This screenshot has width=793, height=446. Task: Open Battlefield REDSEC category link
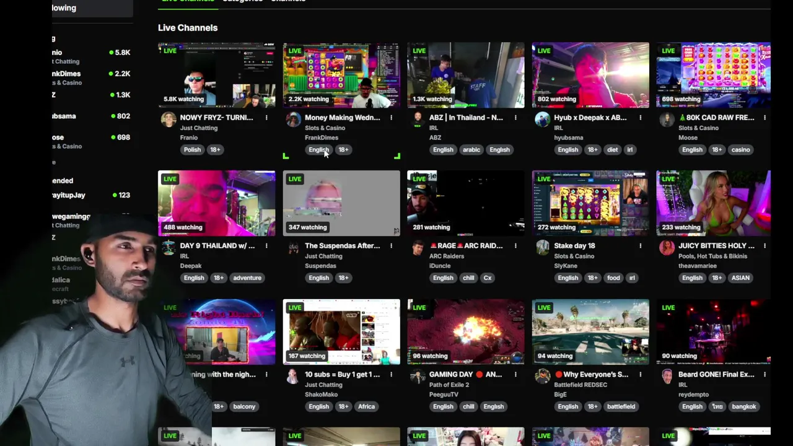pos(581,385)
